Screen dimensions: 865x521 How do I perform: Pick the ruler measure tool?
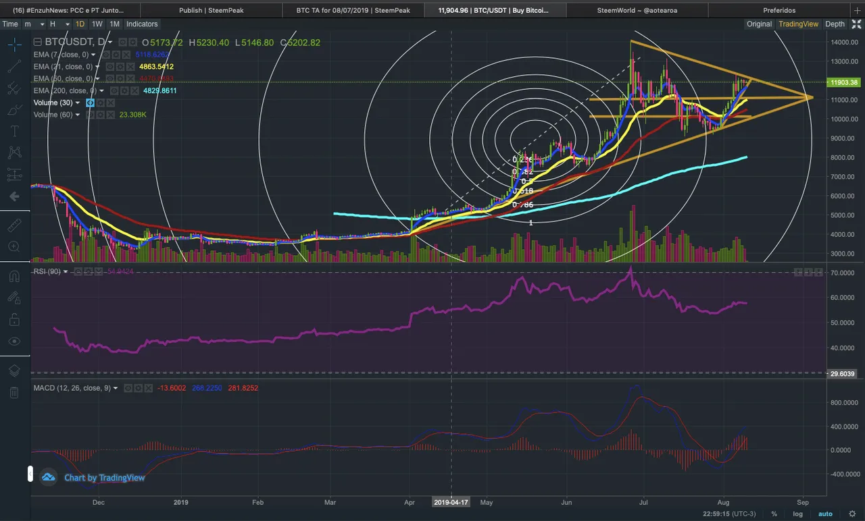14,225
